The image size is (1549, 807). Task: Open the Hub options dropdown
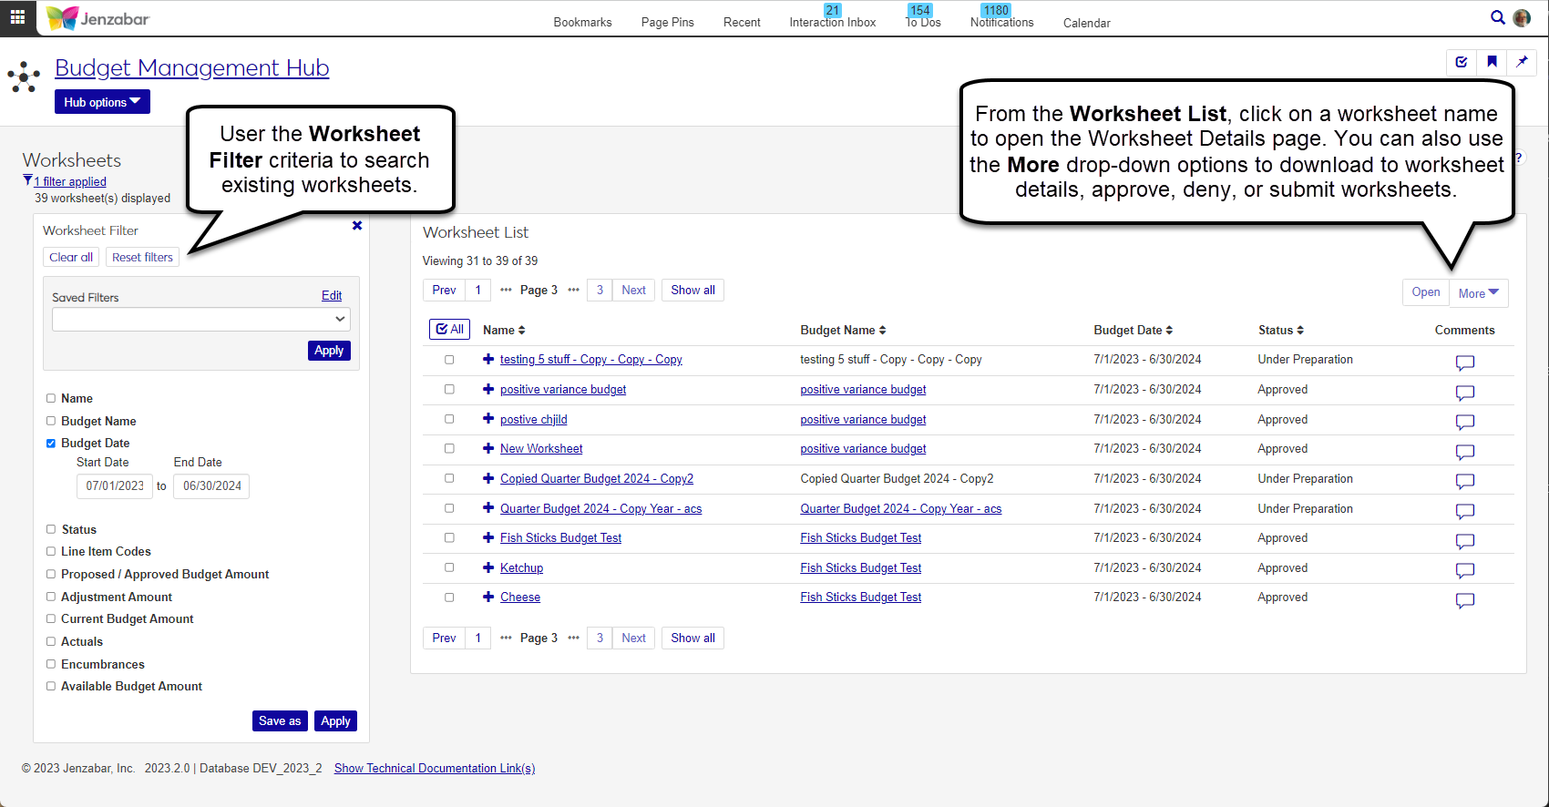(102, 102)
